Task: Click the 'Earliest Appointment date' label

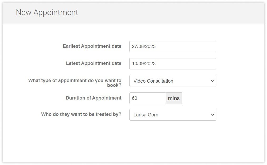Action: 92,46
